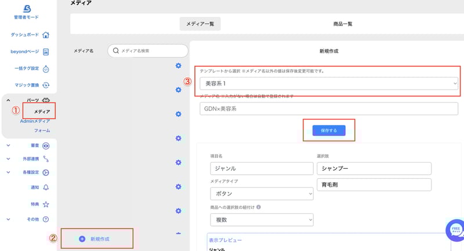This screenshot has width=464, height=251.
Task: Select the メディア一覧 tab
Action: pyautogui.click(x=200, y=24)
